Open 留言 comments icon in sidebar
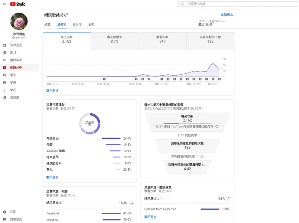Image resolution: width=299 pixels, height=223 pixels. [4, 75]
